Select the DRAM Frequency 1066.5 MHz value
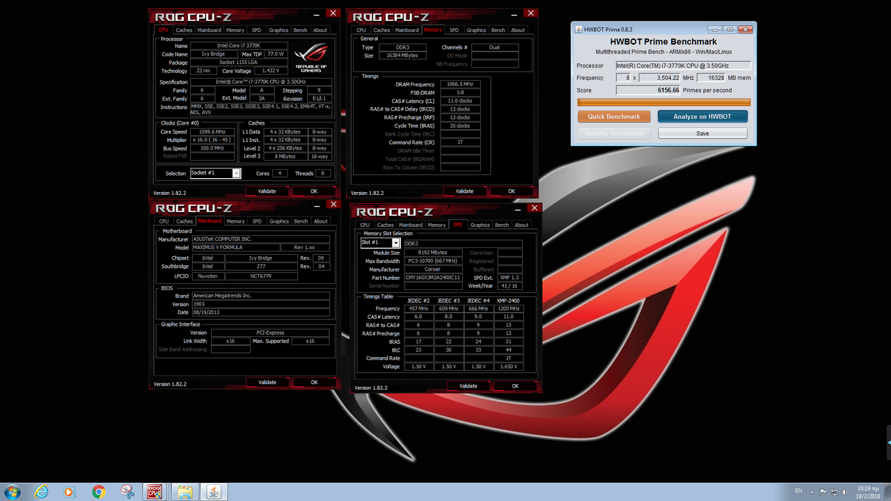The height and width of the screenshot is (501, 891). pos(459,83)
